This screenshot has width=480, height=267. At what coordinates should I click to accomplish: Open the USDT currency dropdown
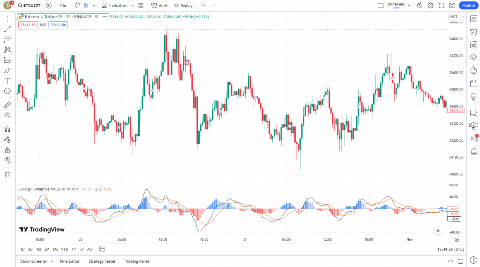(457, 17)
